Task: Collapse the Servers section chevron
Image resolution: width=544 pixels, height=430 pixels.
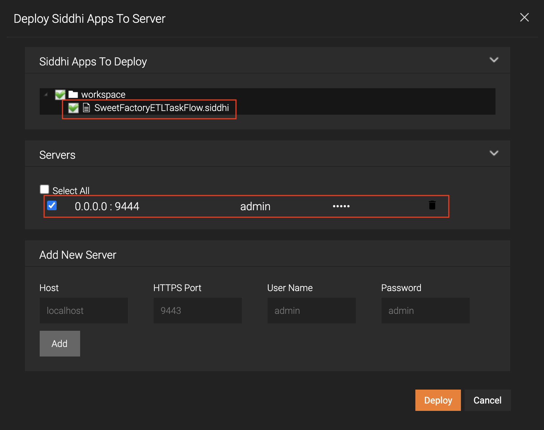Action: pos(494,153)
